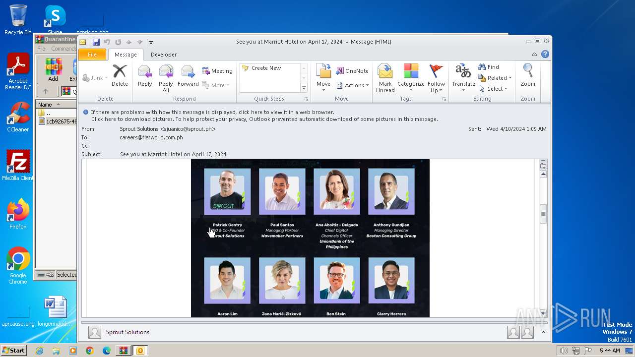Translate the message text
This screenshot has width=635, height=357.
click(463, 78)
